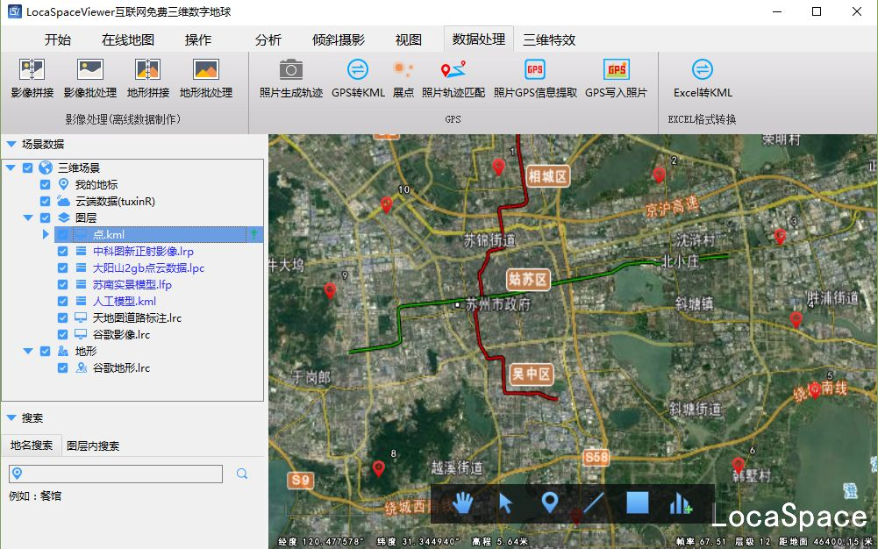
Task: Click the green arrow on 点.kml row
Action: [x=253, y=234]
